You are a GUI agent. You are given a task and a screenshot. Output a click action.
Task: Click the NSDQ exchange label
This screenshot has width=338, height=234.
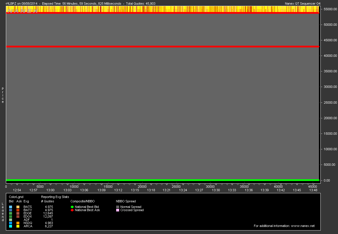28,223
